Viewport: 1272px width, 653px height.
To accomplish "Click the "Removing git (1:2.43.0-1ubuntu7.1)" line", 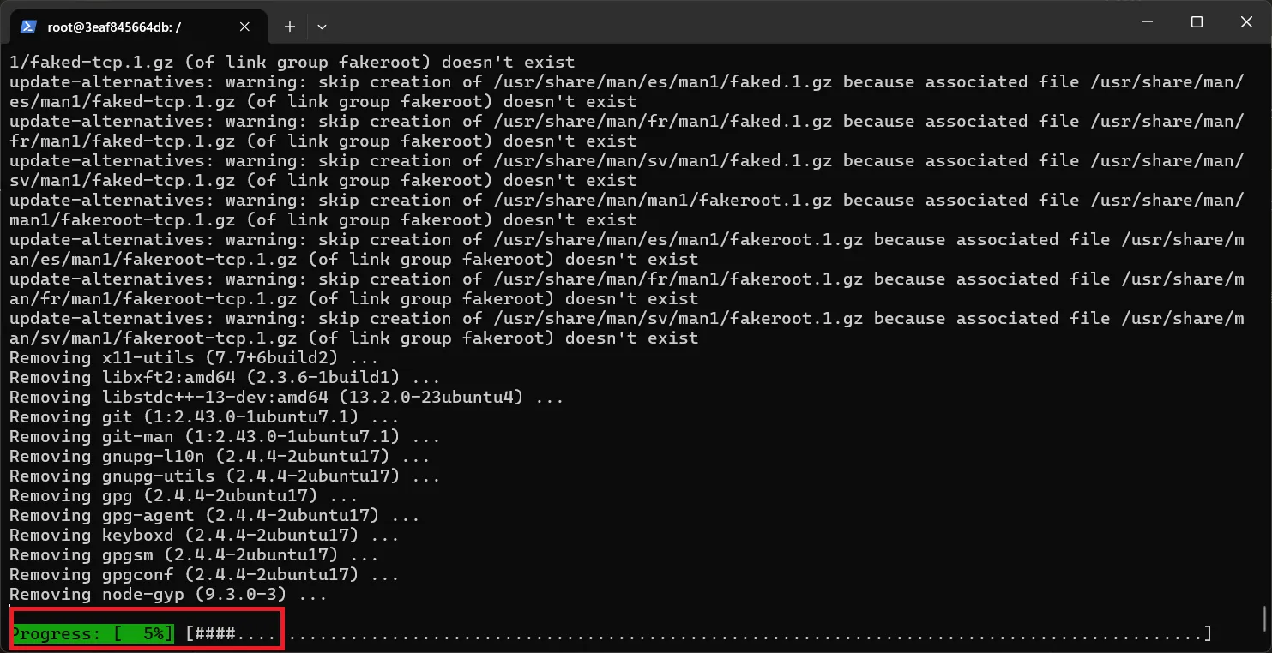I will [x=204, y=417].
